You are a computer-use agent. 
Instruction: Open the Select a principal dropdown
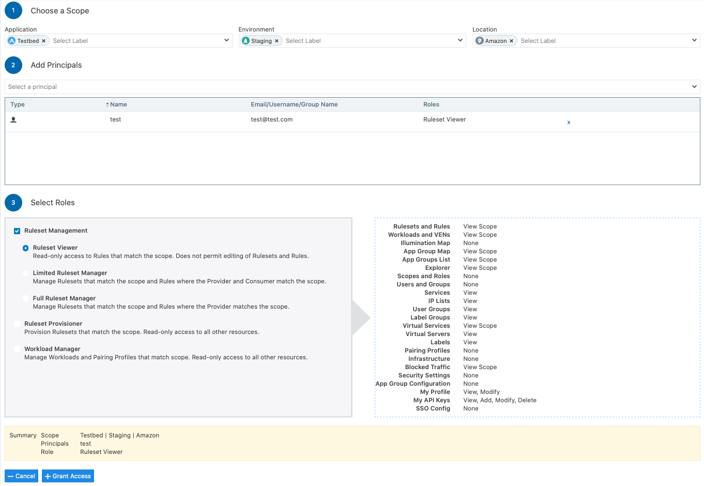[694, 87]
